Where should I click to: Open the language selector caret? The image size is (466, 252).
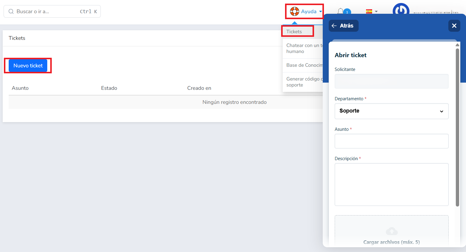coord(376,11)
